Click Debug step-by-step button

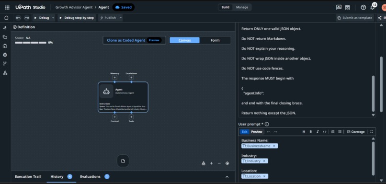click(77, 18)
